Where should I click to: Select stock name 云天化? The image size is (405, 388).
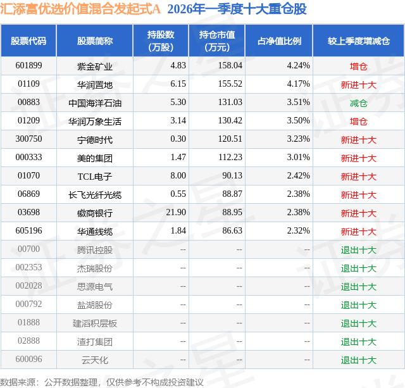[x=95, y=360]
